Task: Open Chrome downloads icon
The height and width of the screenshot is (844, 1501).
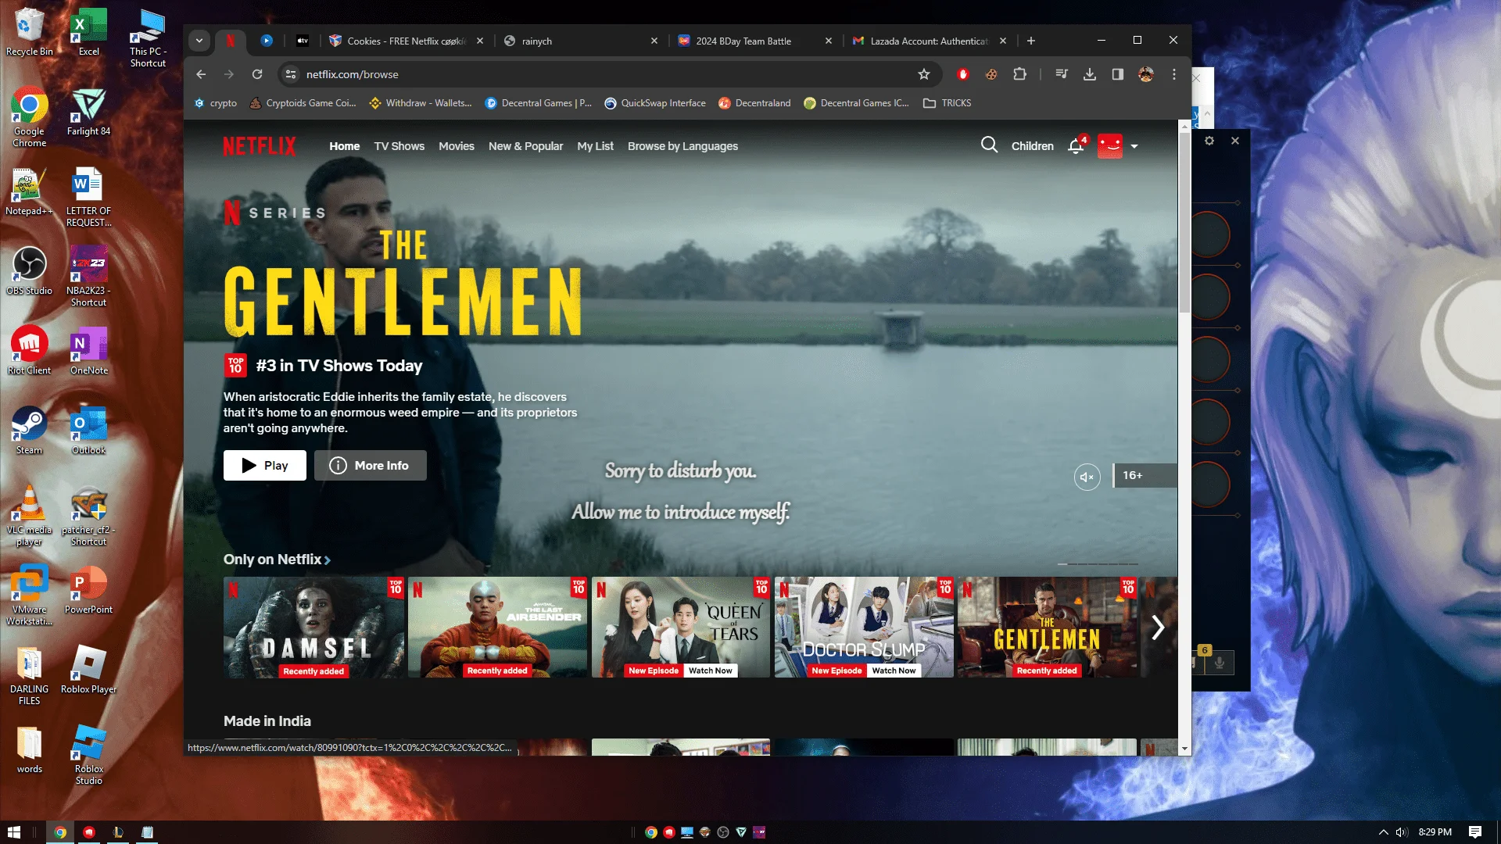Action: click(1089, 74)
